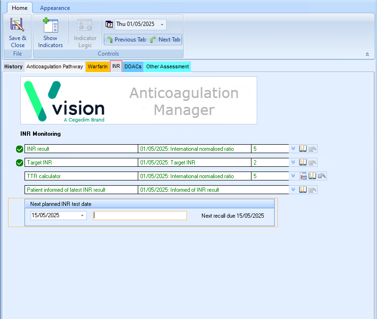The width and height of the screenshot is (377, 319).
Task: Click the Indicator Logic icon
Action: click(x=84, y=25)
